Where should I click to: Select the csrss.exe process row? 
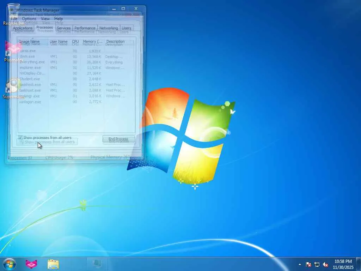(x=77, y=51)
